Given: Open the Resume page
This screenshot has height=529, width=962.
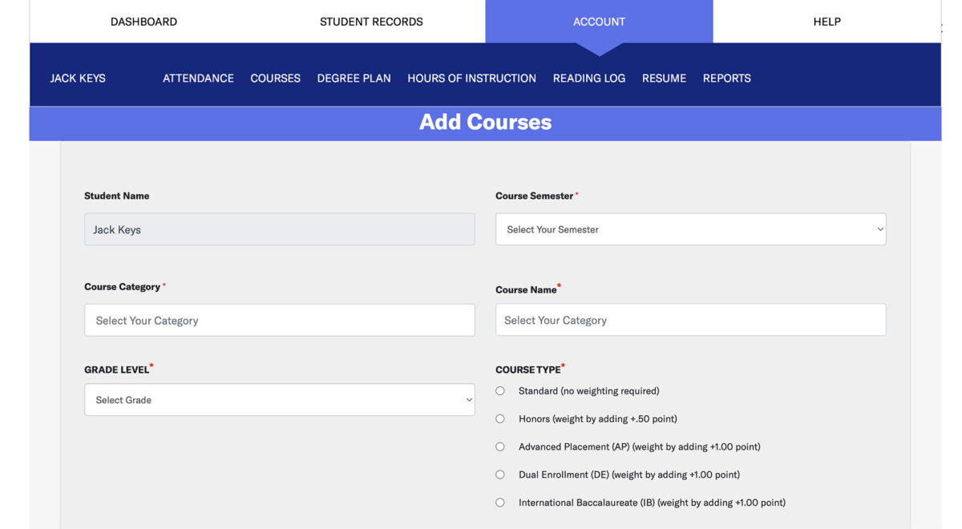Looking at the screenshot, I should coord(664,78).
